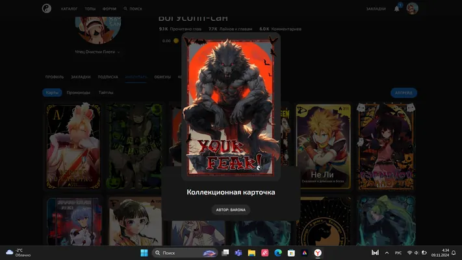Open File Explorer from taskbar

click(251, 253)
